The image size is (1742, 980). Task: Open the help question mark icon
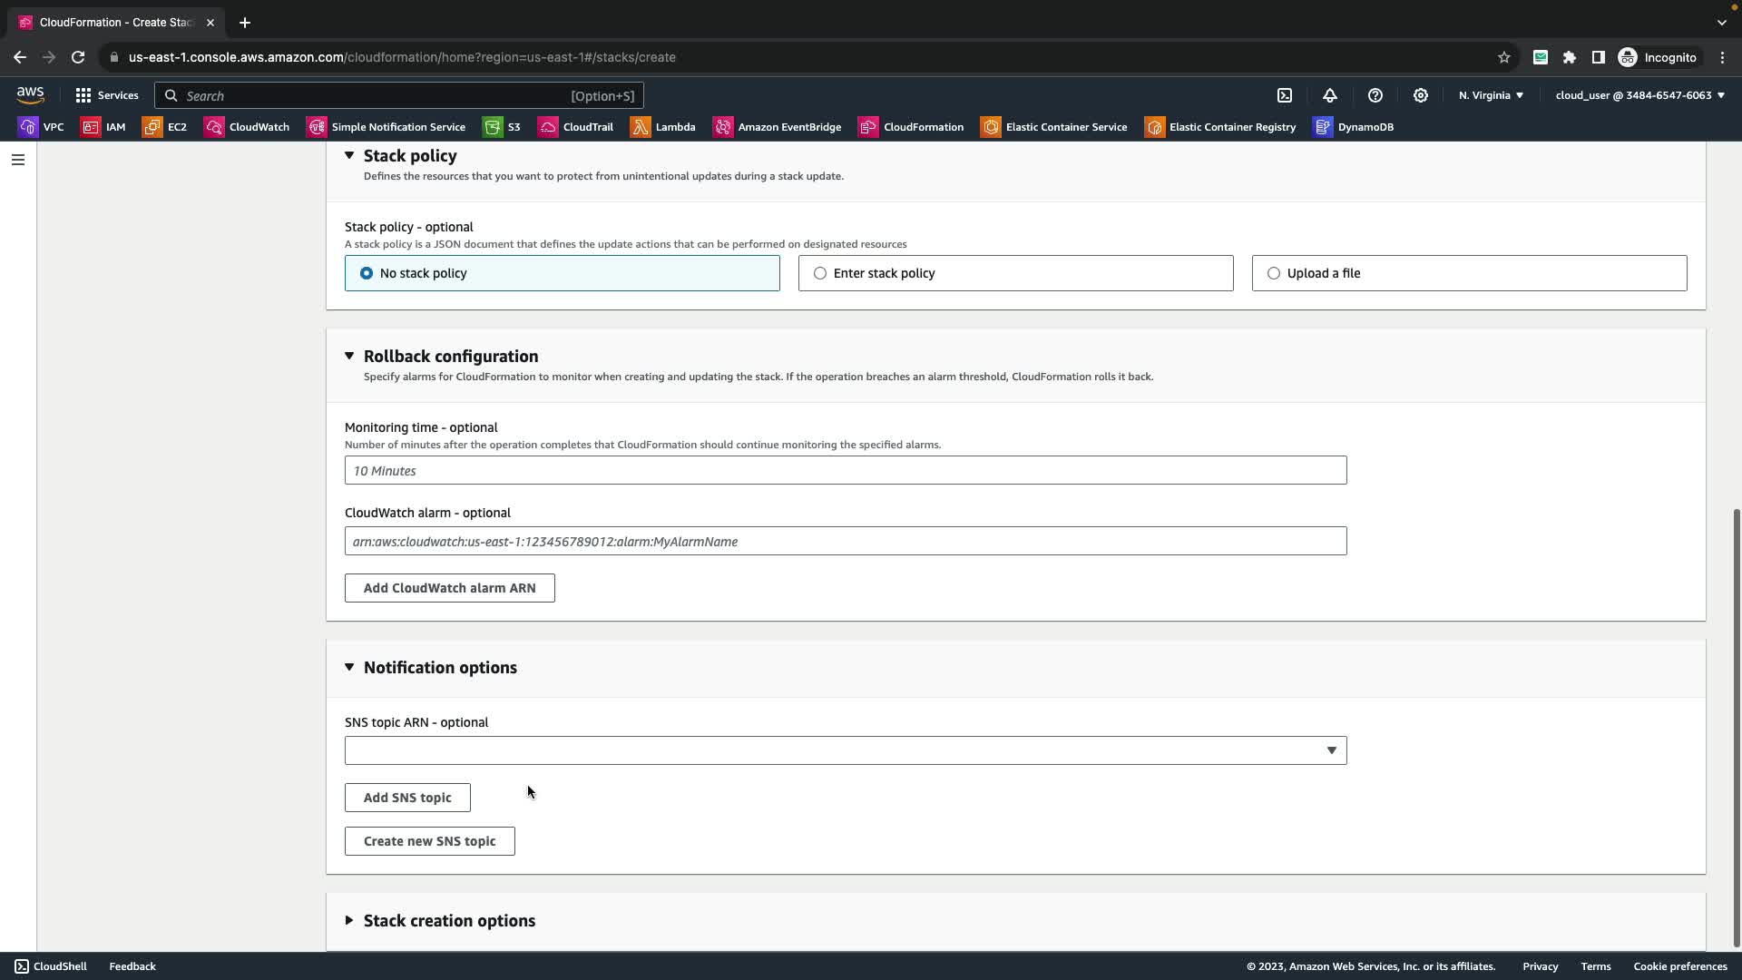click(1375, 95)
